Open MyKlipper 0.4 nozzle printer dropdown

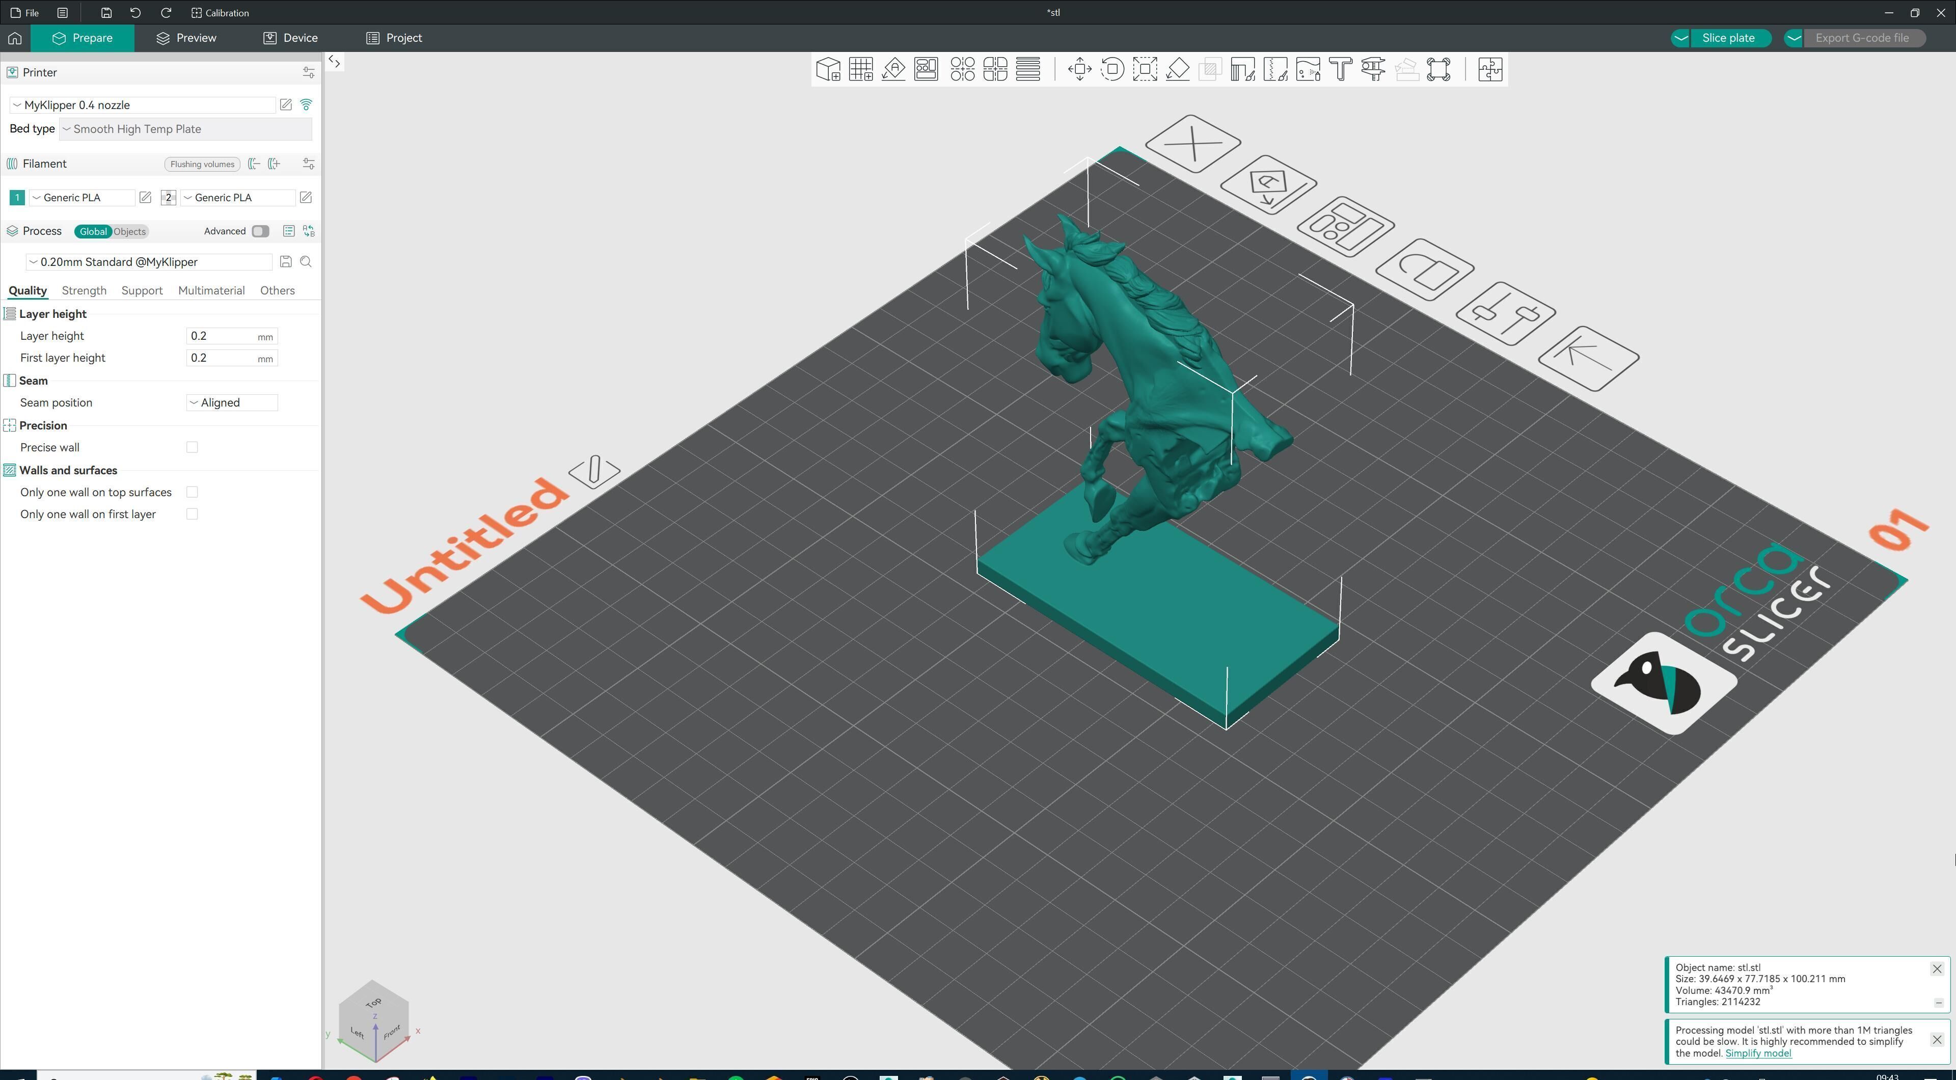(142, 105)
